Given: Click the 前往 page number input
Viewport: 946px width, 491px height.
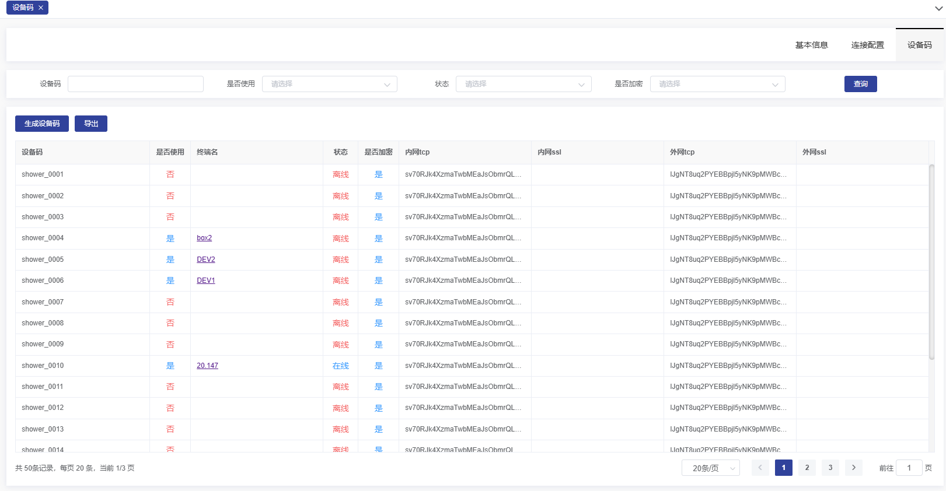Looking at the screenshot, I should coord(909,468).
